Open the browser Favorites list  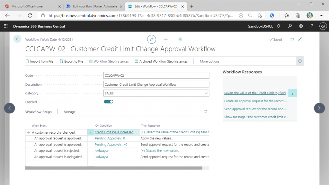[x=286, y=15]
